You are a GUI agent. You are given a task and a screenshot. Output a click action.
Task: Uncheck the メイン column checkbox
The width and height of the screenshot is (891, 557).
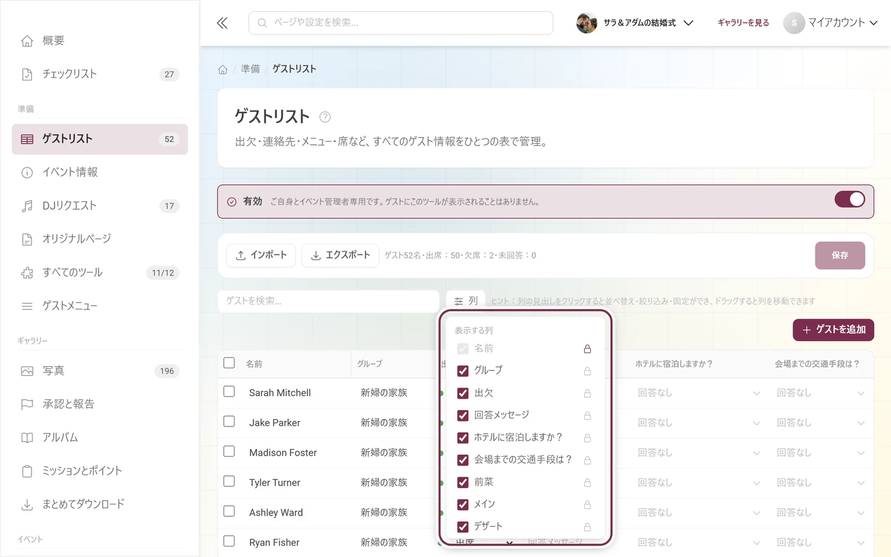[463, 504]
